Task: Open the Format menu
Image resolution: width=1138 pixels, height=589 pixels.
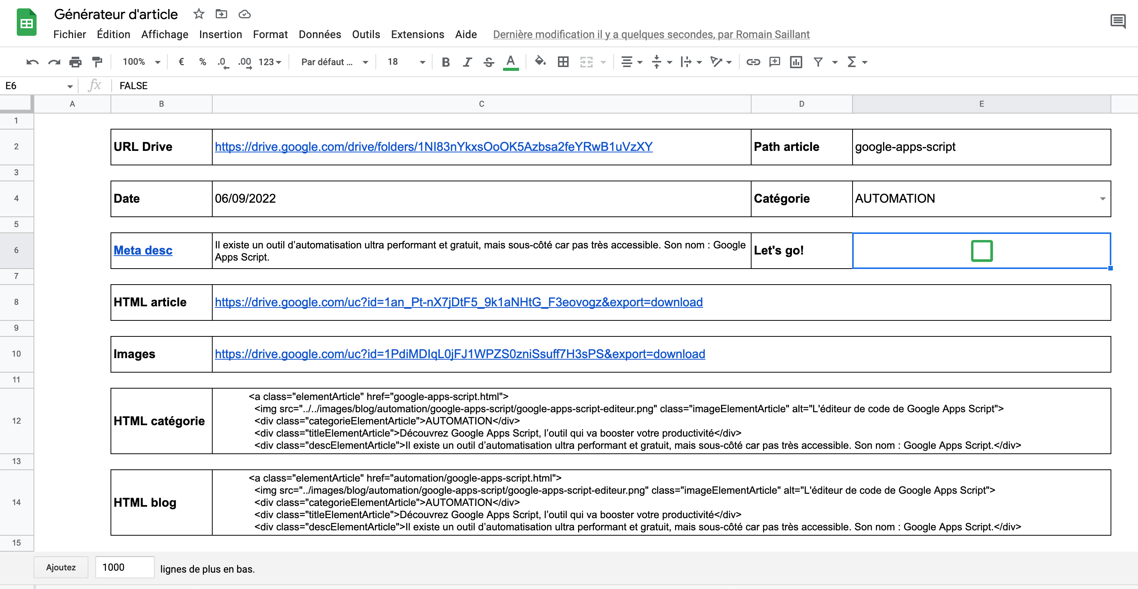Action: (x=270, y=34)
